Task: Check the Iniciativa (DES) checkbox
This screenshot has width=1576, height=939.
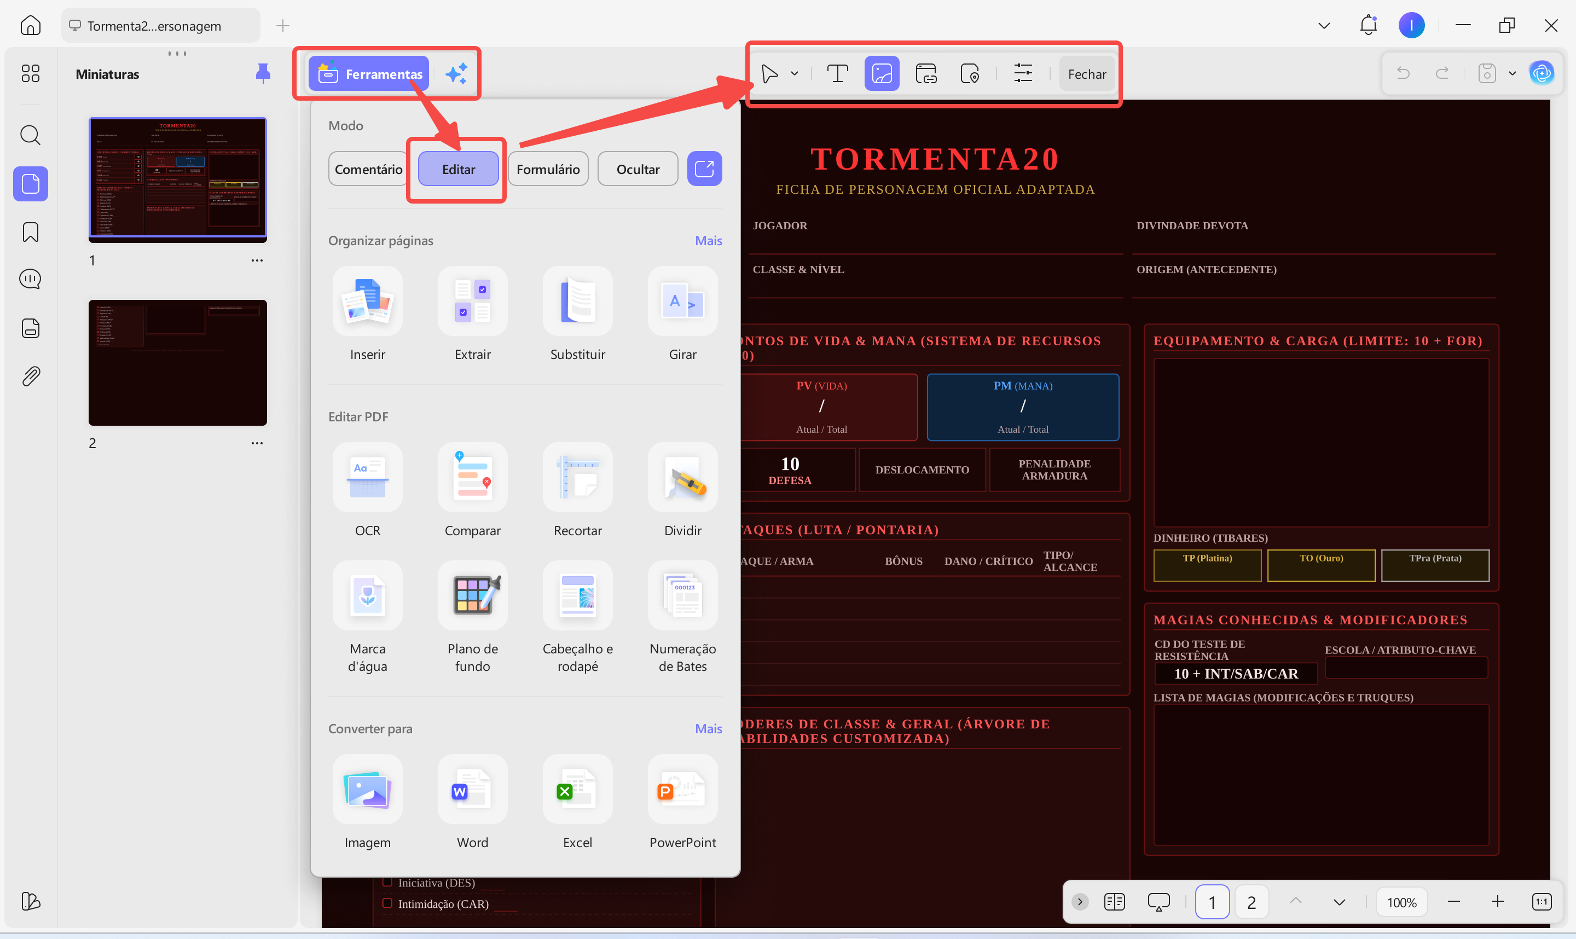Action: [387, 882]
